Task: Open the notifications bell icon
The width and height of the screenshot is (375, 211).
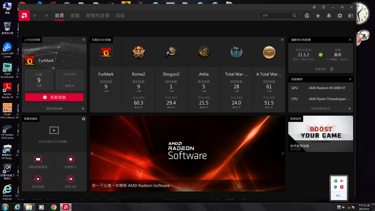Action: point(329,16)
